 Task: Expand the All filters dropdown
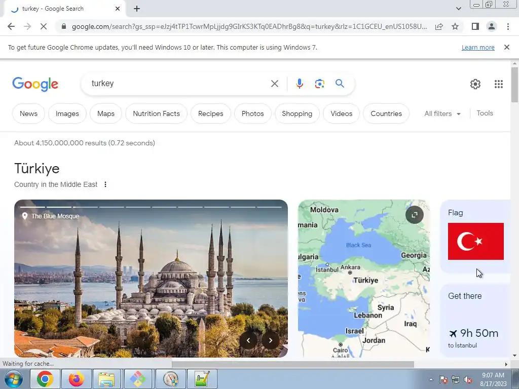tap(442, 113)
